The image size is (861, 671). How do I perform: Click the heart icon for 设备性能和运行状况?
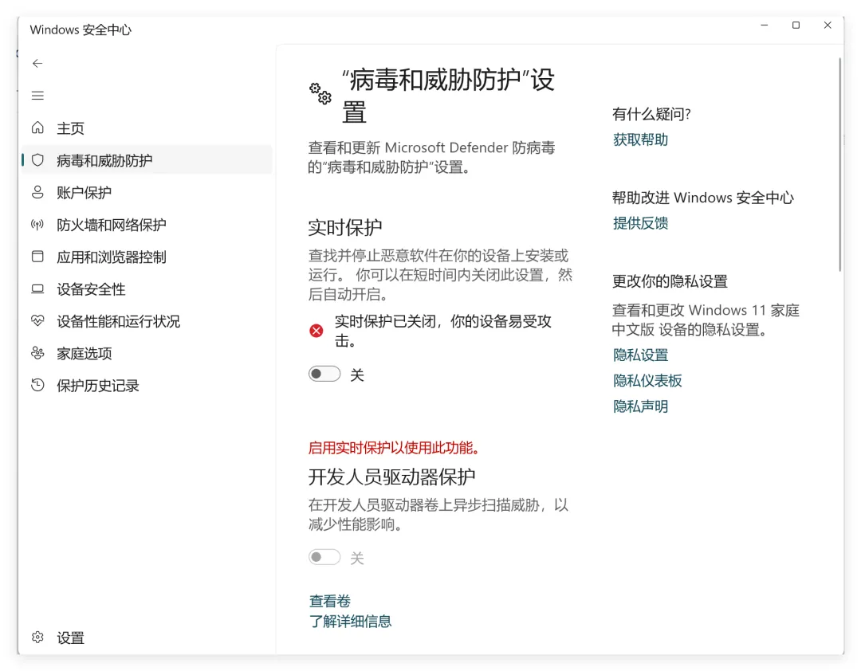[x=37, y=320]
